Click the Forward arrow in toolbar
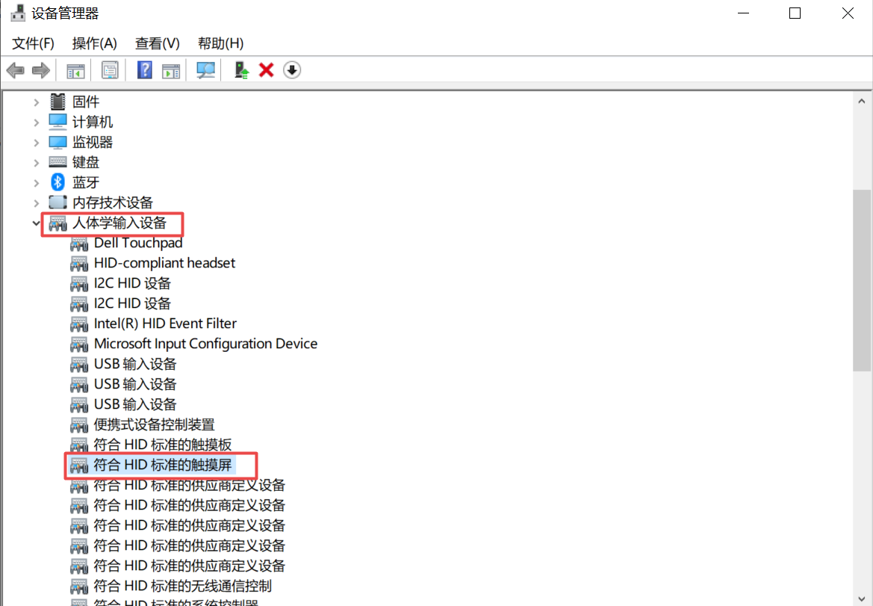 [x=40, y=70]
